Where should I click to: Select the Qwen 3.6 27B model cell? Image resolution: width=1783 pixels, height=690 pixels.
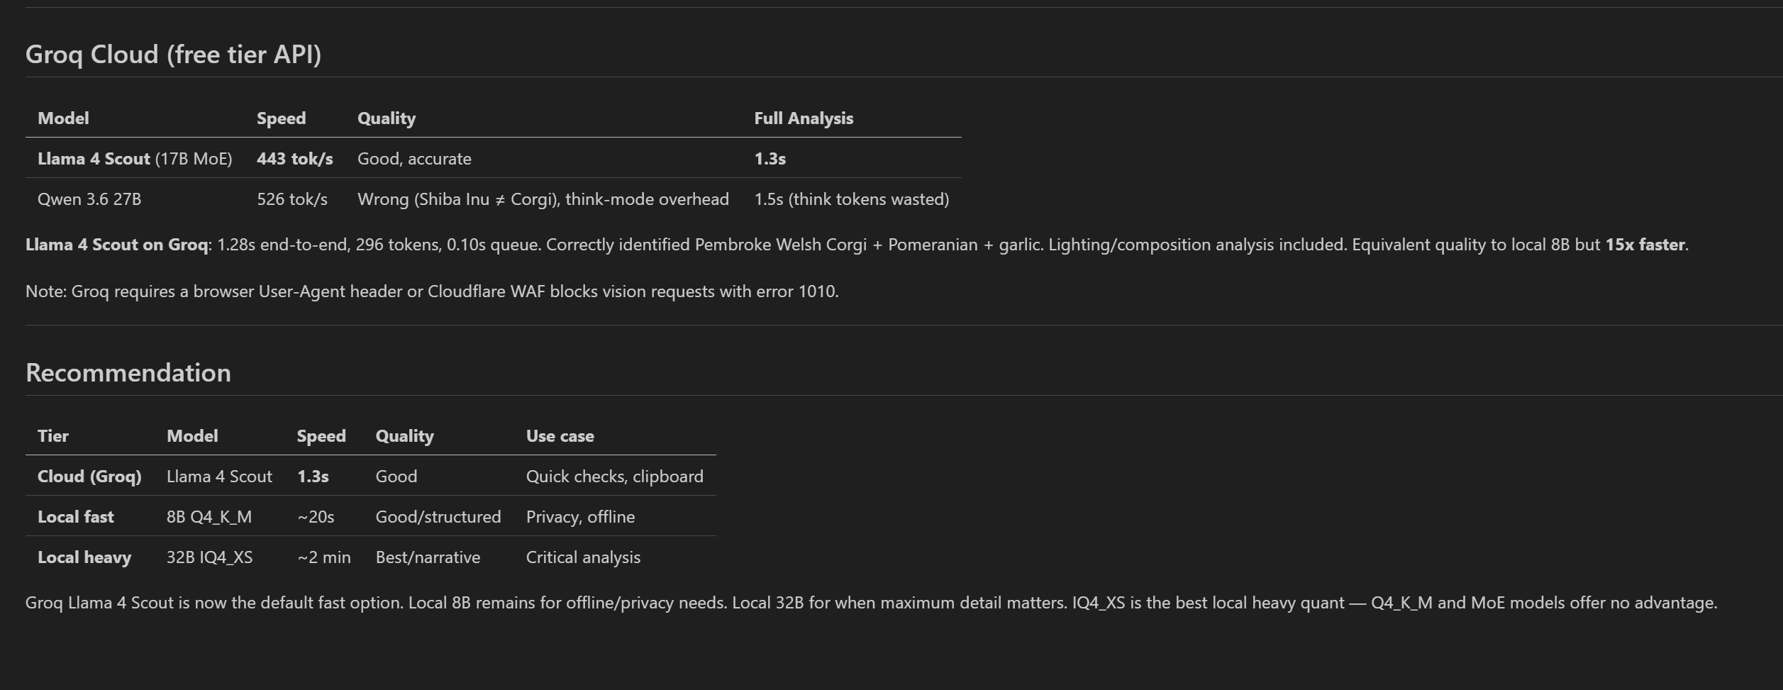[x=89, y=199]
